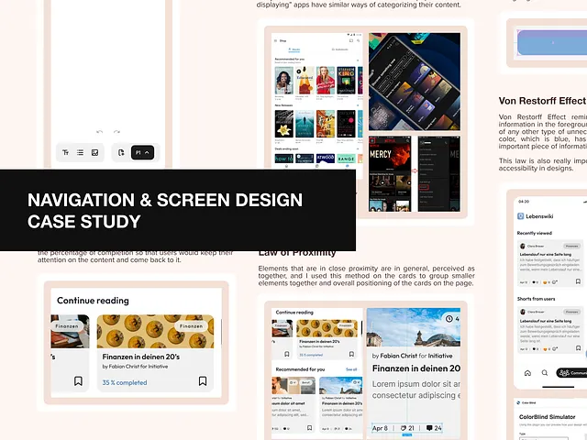Viewport: 587px width, 440px height.
Task: Click the text format (Tt) toolbar icon
Action: click(66, 152)
